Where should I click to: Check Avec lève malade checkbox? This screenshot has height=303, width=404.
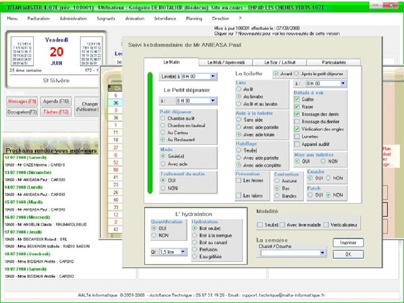282,224
